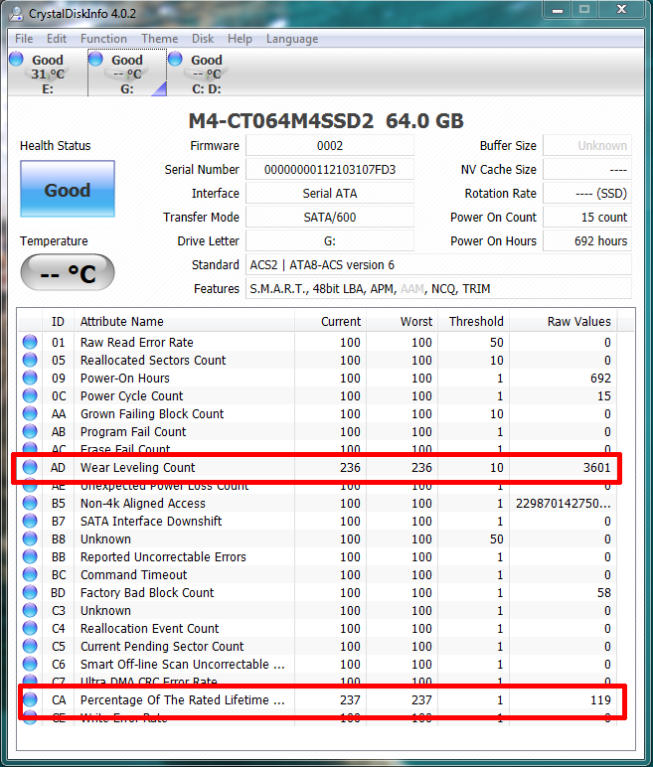The image size is (653, 767).
Task: Select the Wear Leveling Count text
Action: [x=137, y=467]
